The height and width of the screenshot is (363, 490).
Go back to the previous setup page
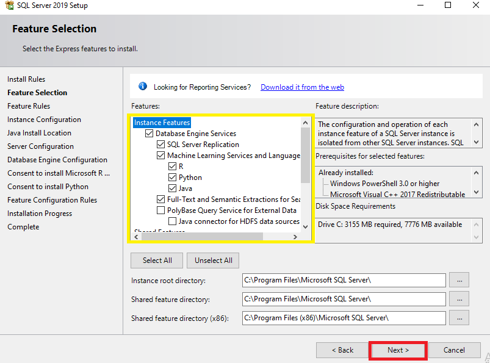pos(342,350)
